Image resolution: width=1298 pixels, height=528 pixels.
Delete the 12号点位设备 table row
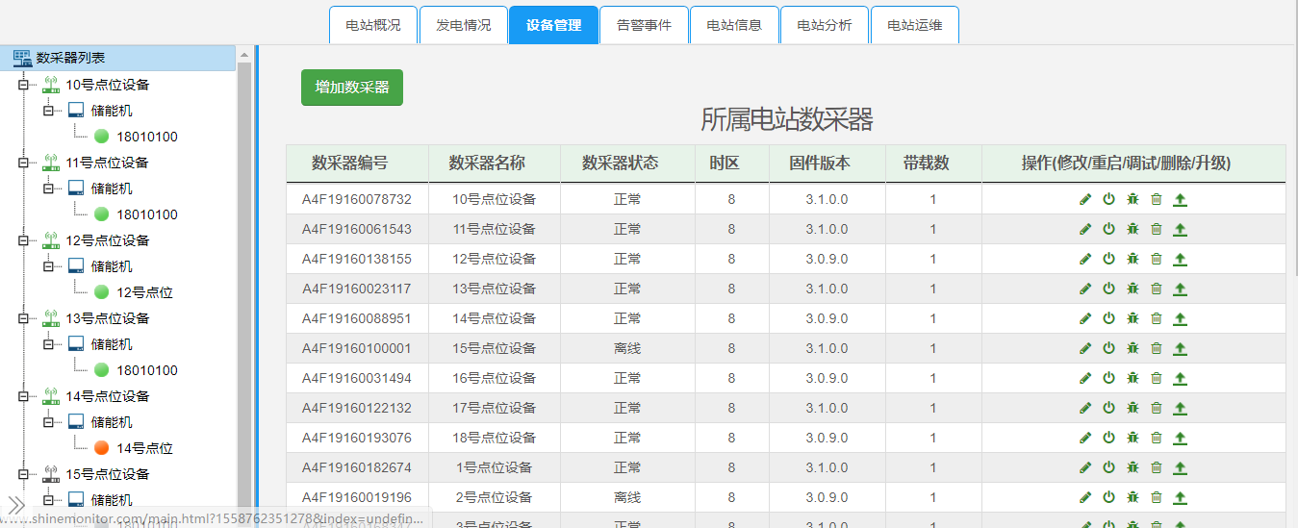[x=1157, y=260]
